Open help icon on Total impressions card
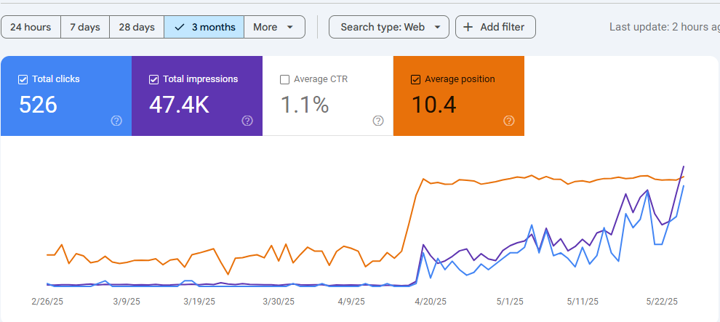The height and width of the screenshot is (322, 720). (x=247, y=121)
